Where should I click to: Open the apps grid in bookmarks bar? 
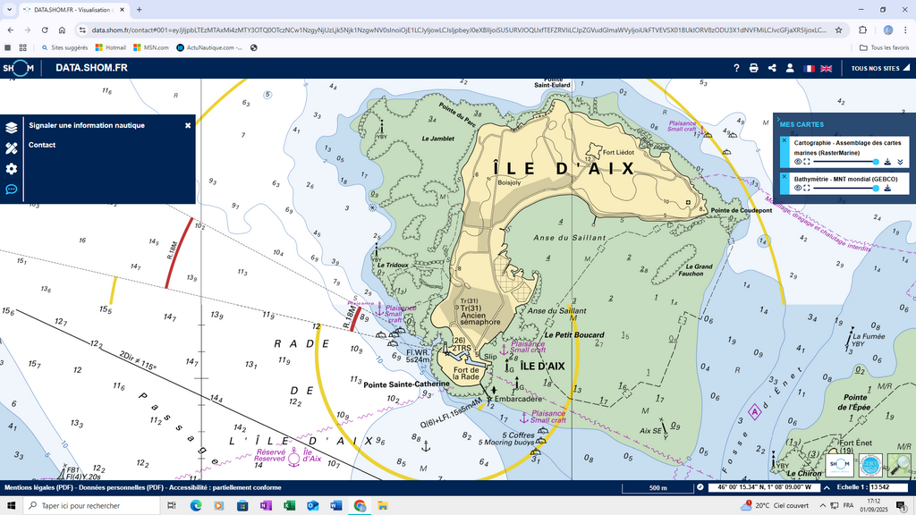coord(22,48)
